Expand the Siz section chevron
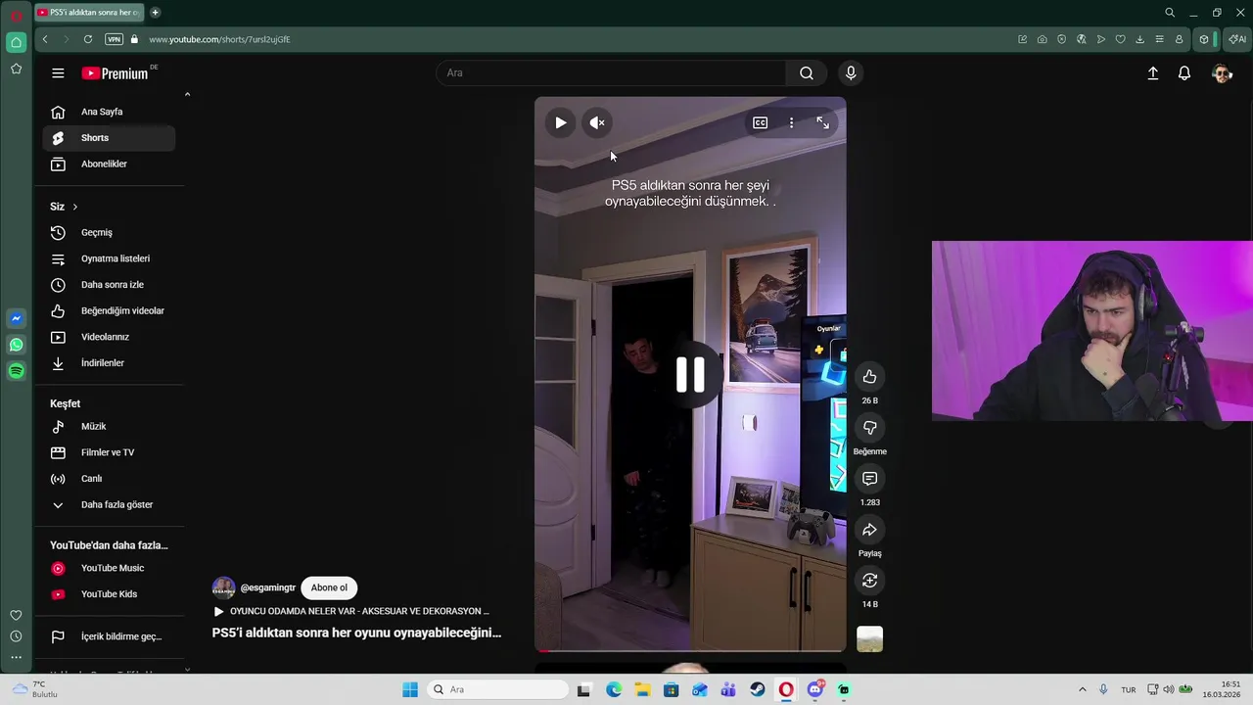 (74, 207)
